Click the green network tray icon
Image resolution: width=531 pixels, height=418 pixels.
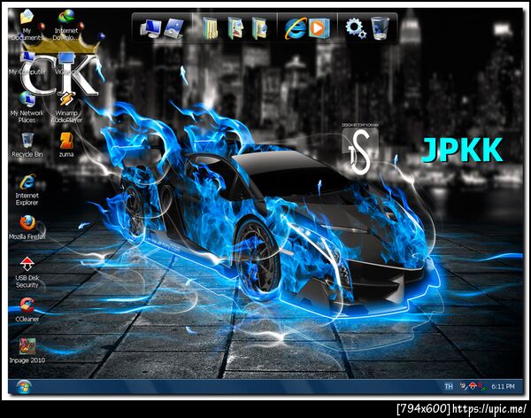pos(482,386)
